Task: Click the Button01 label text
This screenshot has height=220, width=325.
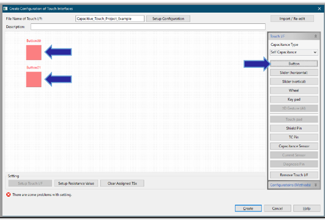Action: 34,68
